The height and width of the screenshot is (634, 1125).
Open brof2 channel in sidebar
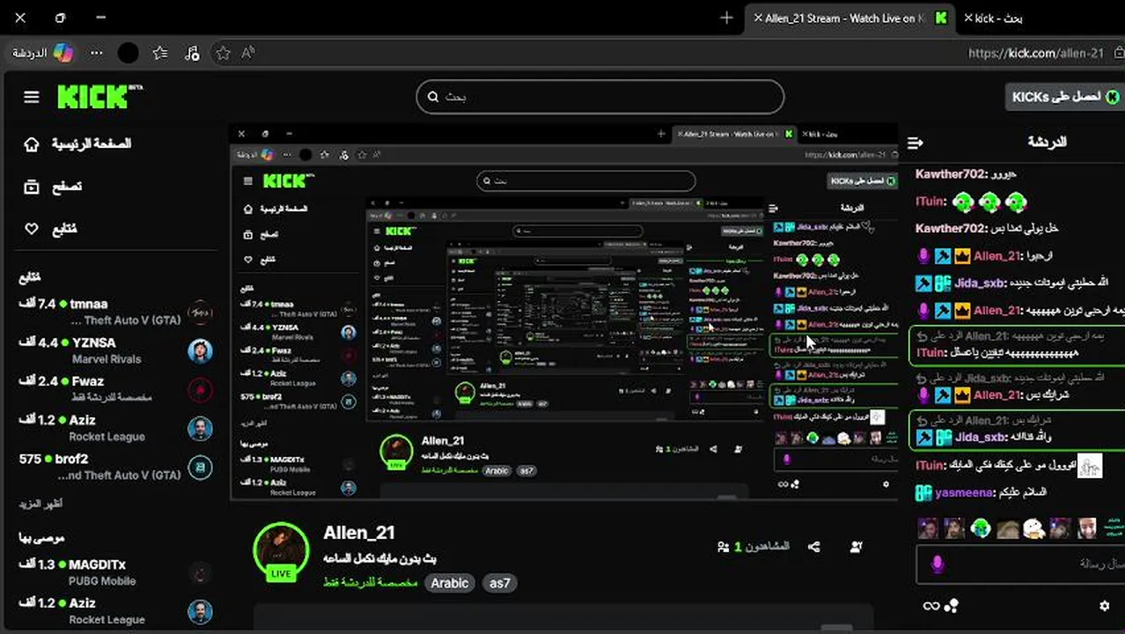pos(115,467)
